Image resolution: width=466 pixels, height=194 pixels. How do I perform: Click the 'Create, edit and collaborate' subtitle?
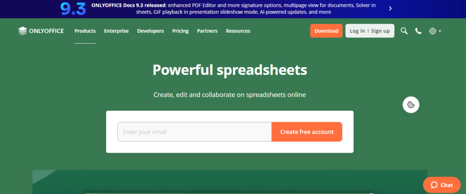(230, 95)
